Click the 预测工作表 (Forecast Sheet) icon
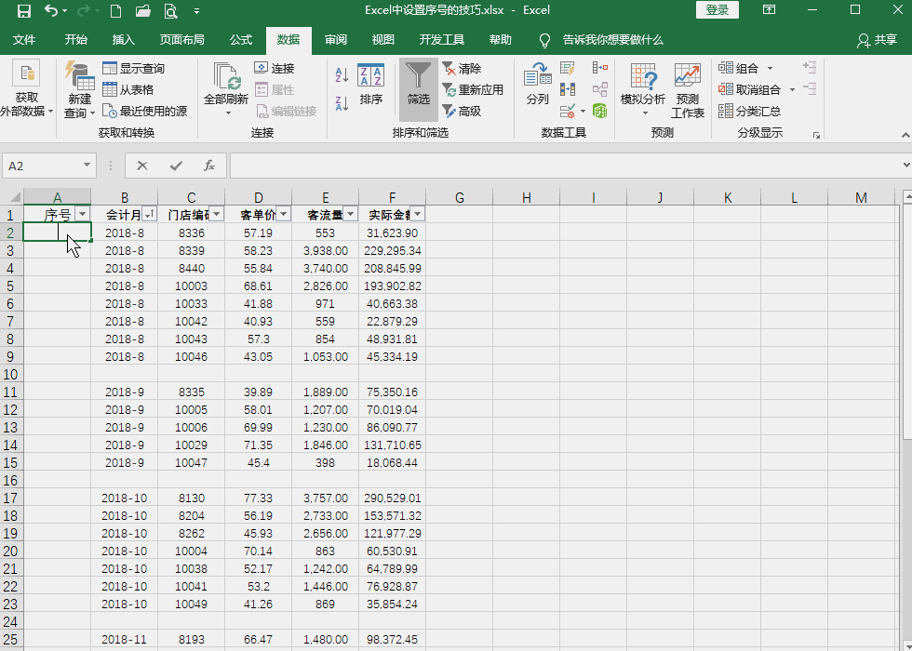The height and width of the screenshot is (651, 912). 687,88
